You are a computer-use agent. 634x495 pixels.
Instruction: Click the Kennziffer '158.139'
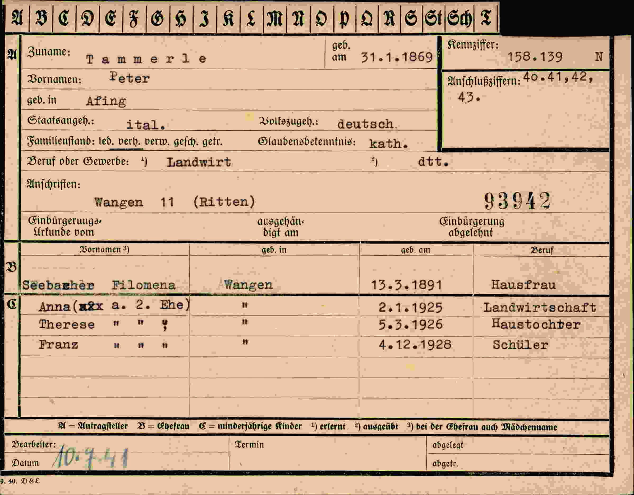point(535,57)
